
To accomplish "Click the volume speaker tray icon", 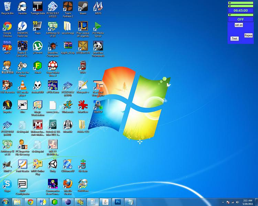I will point(237,202).
